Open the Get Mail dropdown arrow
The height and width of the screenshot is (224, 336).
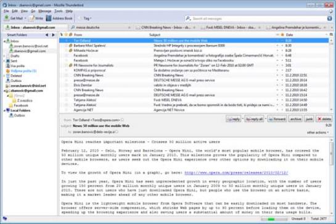25,18
